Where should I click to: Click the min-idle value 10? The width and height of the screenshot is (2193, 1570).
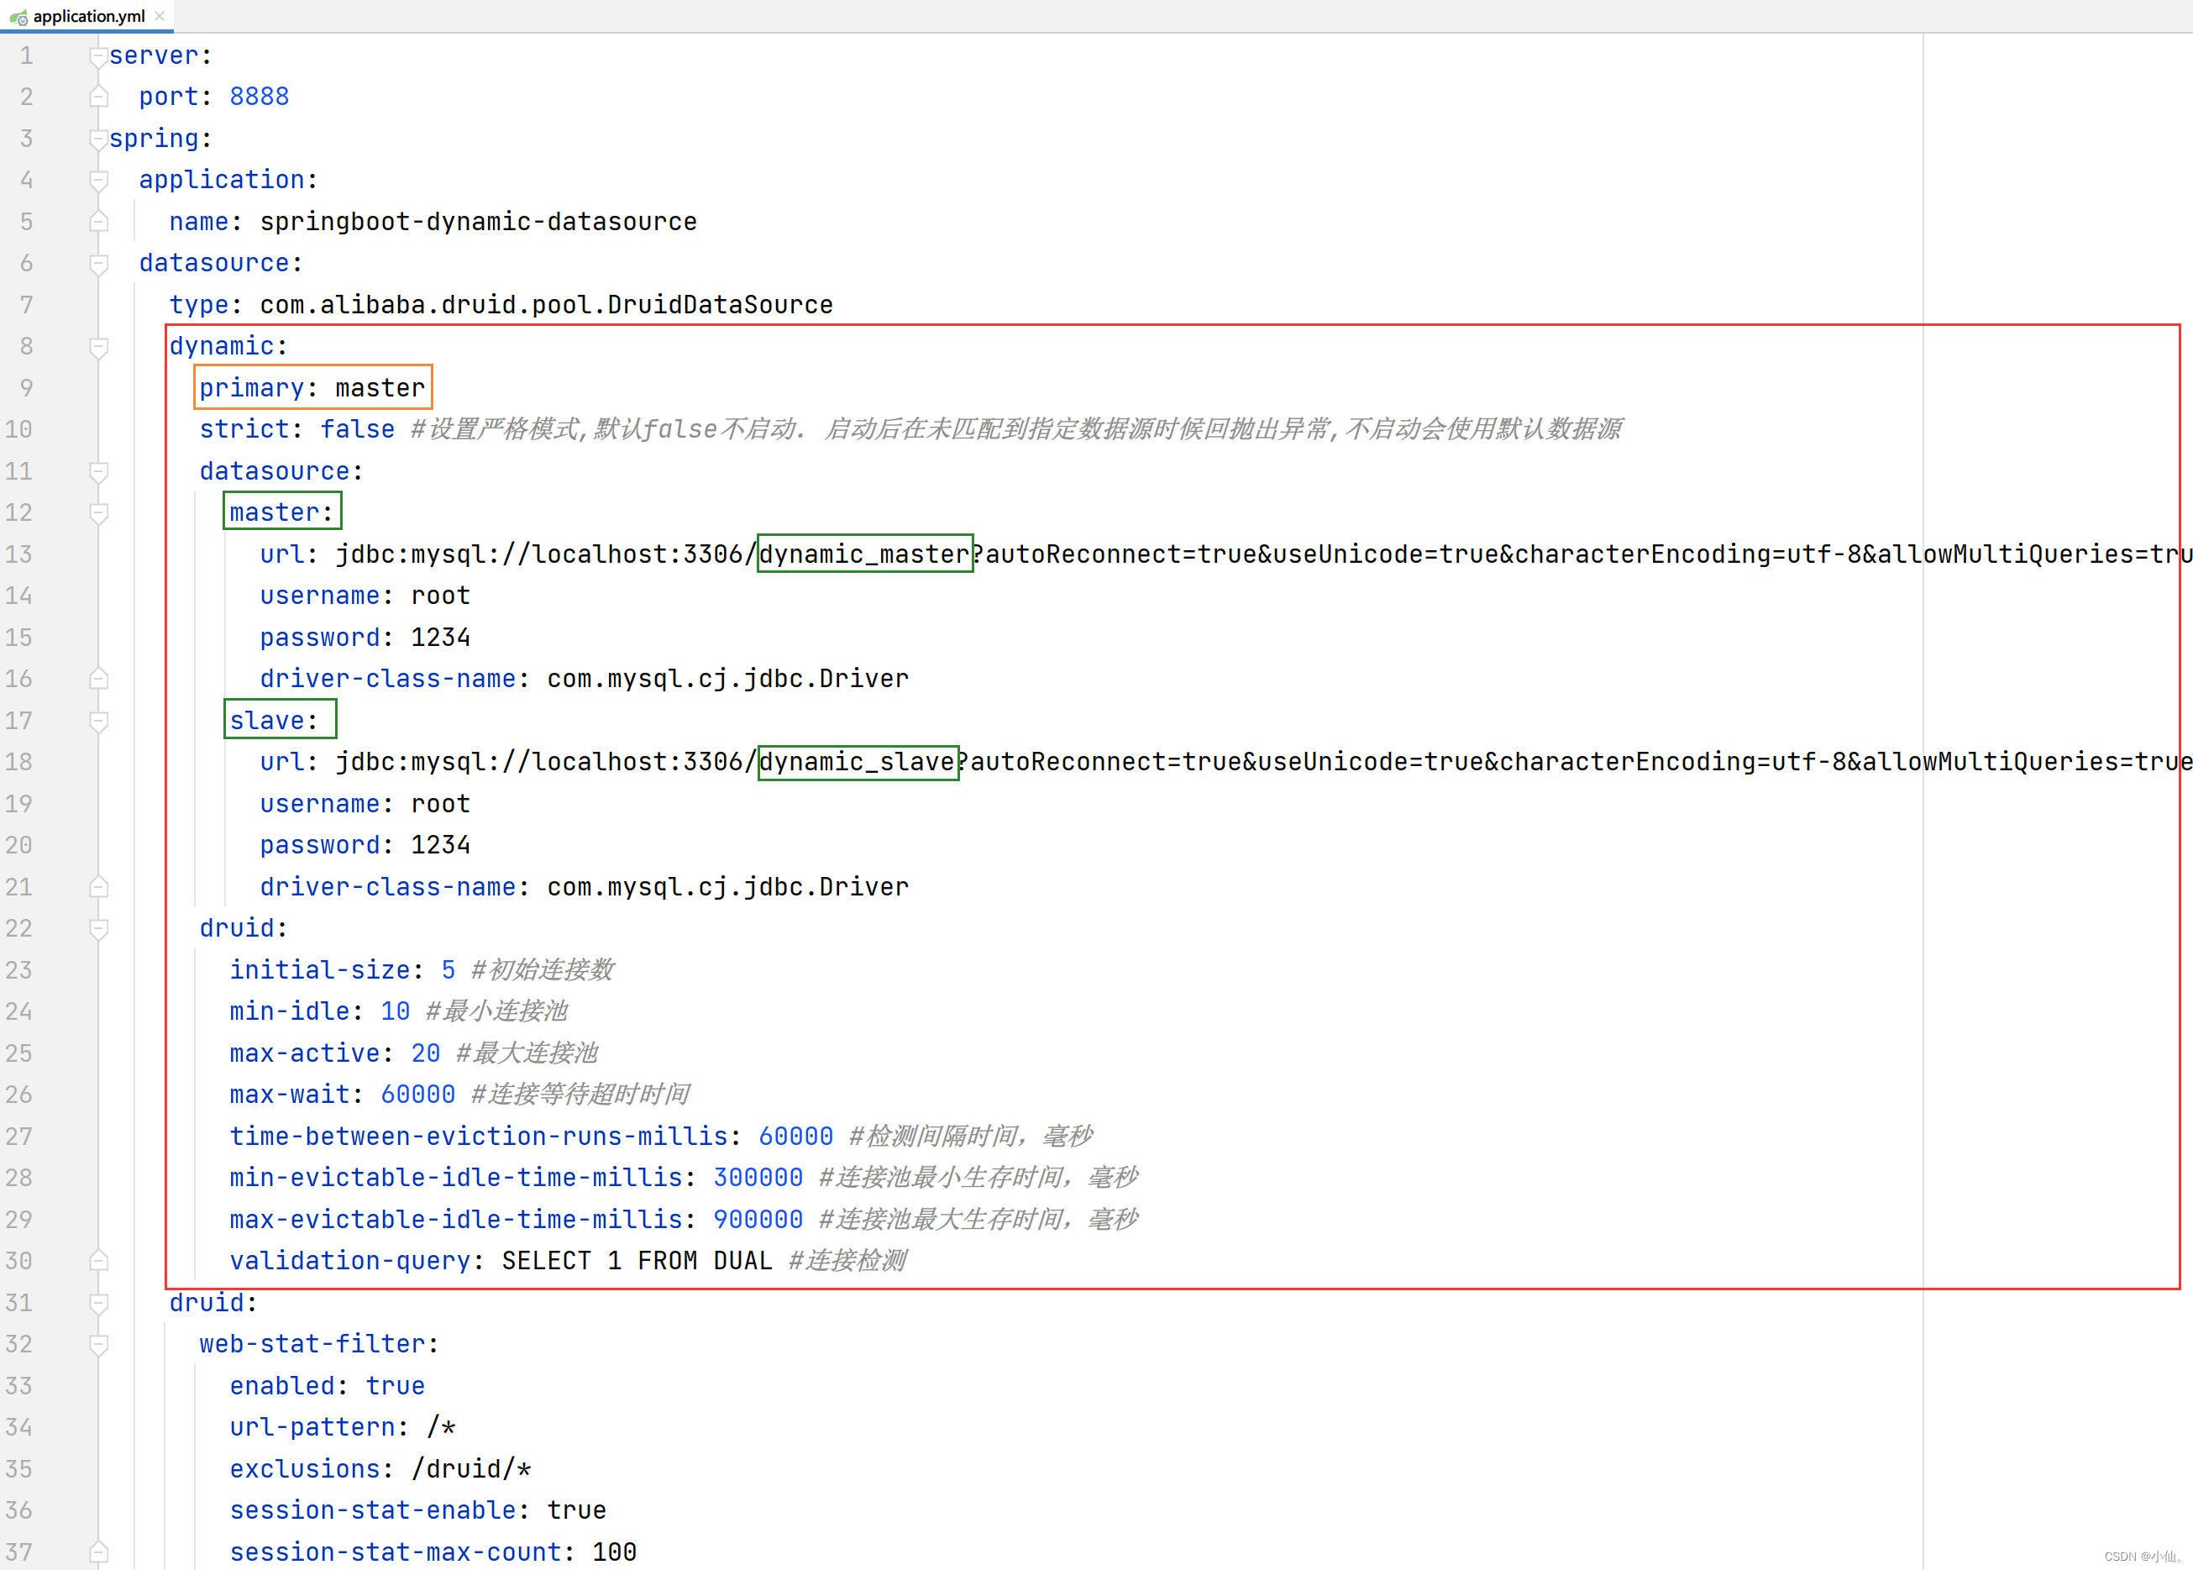396,1012
